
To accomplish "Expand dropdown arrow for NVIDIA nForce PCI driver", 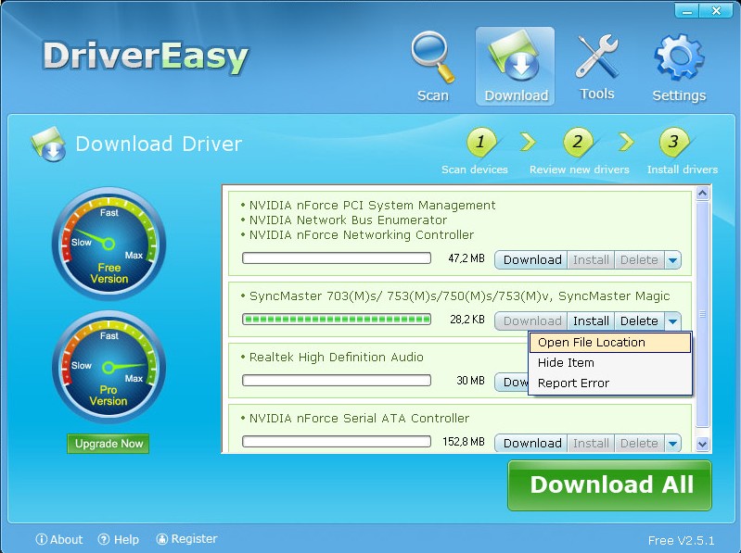I will point(672,260).
